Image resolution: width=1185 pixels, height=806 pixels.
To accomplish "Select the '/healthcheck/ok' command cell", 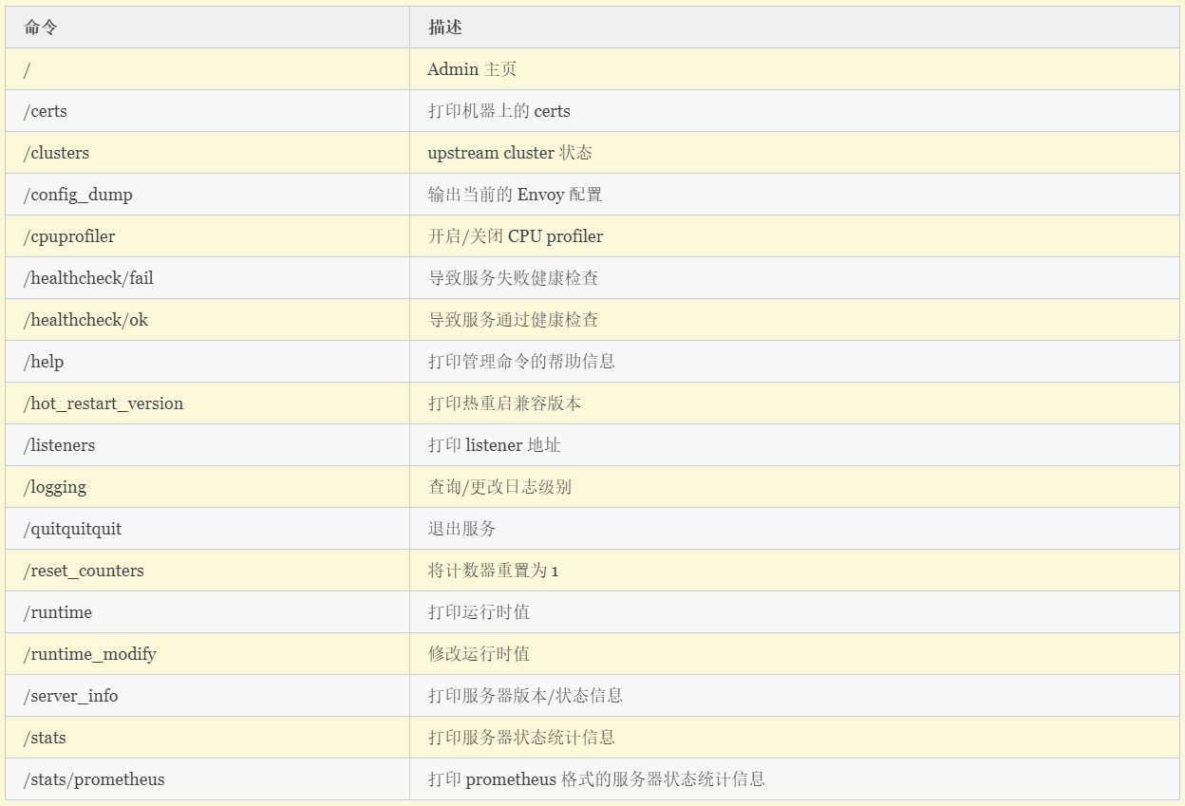I will tap(207, 320).
